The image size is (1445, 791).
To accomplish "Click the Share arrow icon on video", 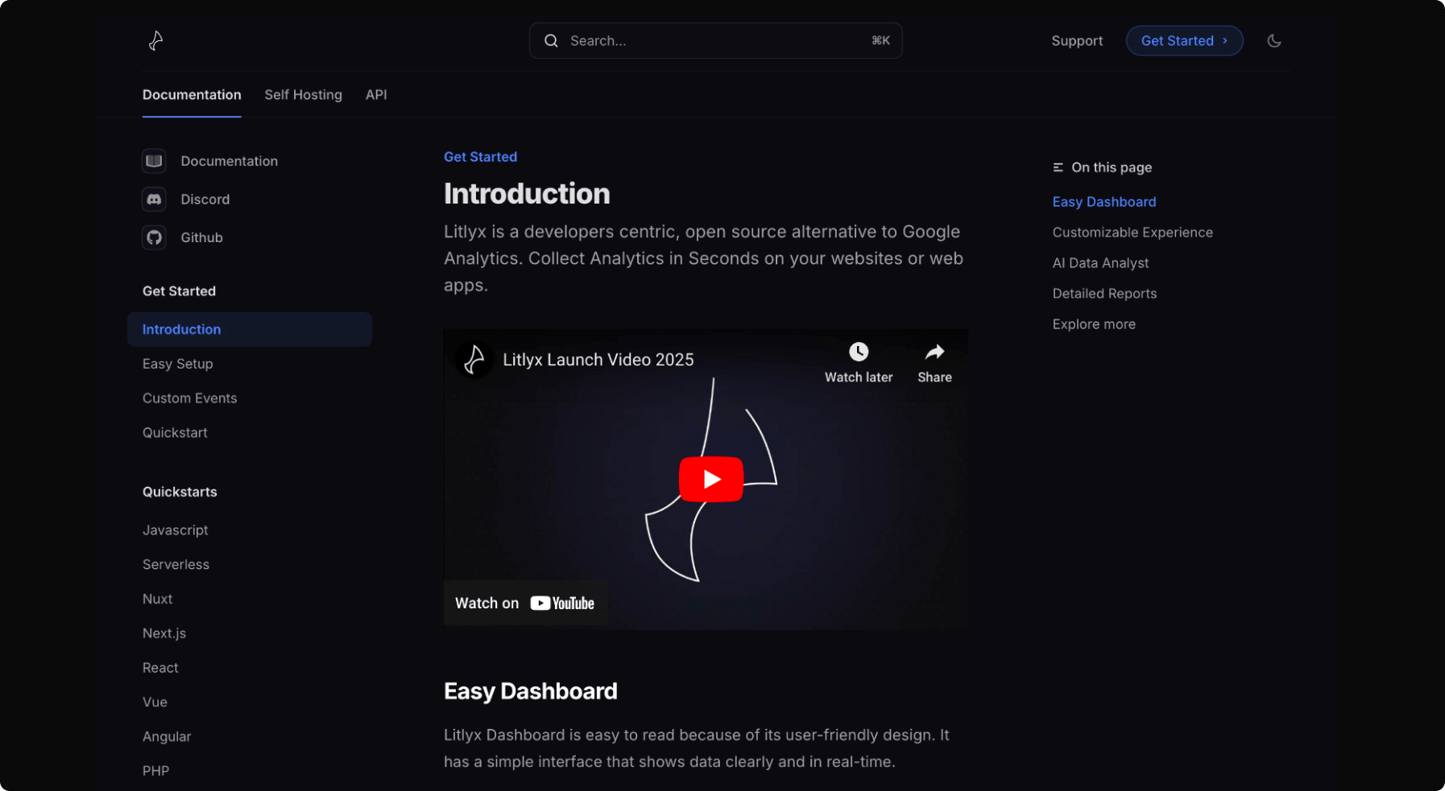I will click(934, 352).
